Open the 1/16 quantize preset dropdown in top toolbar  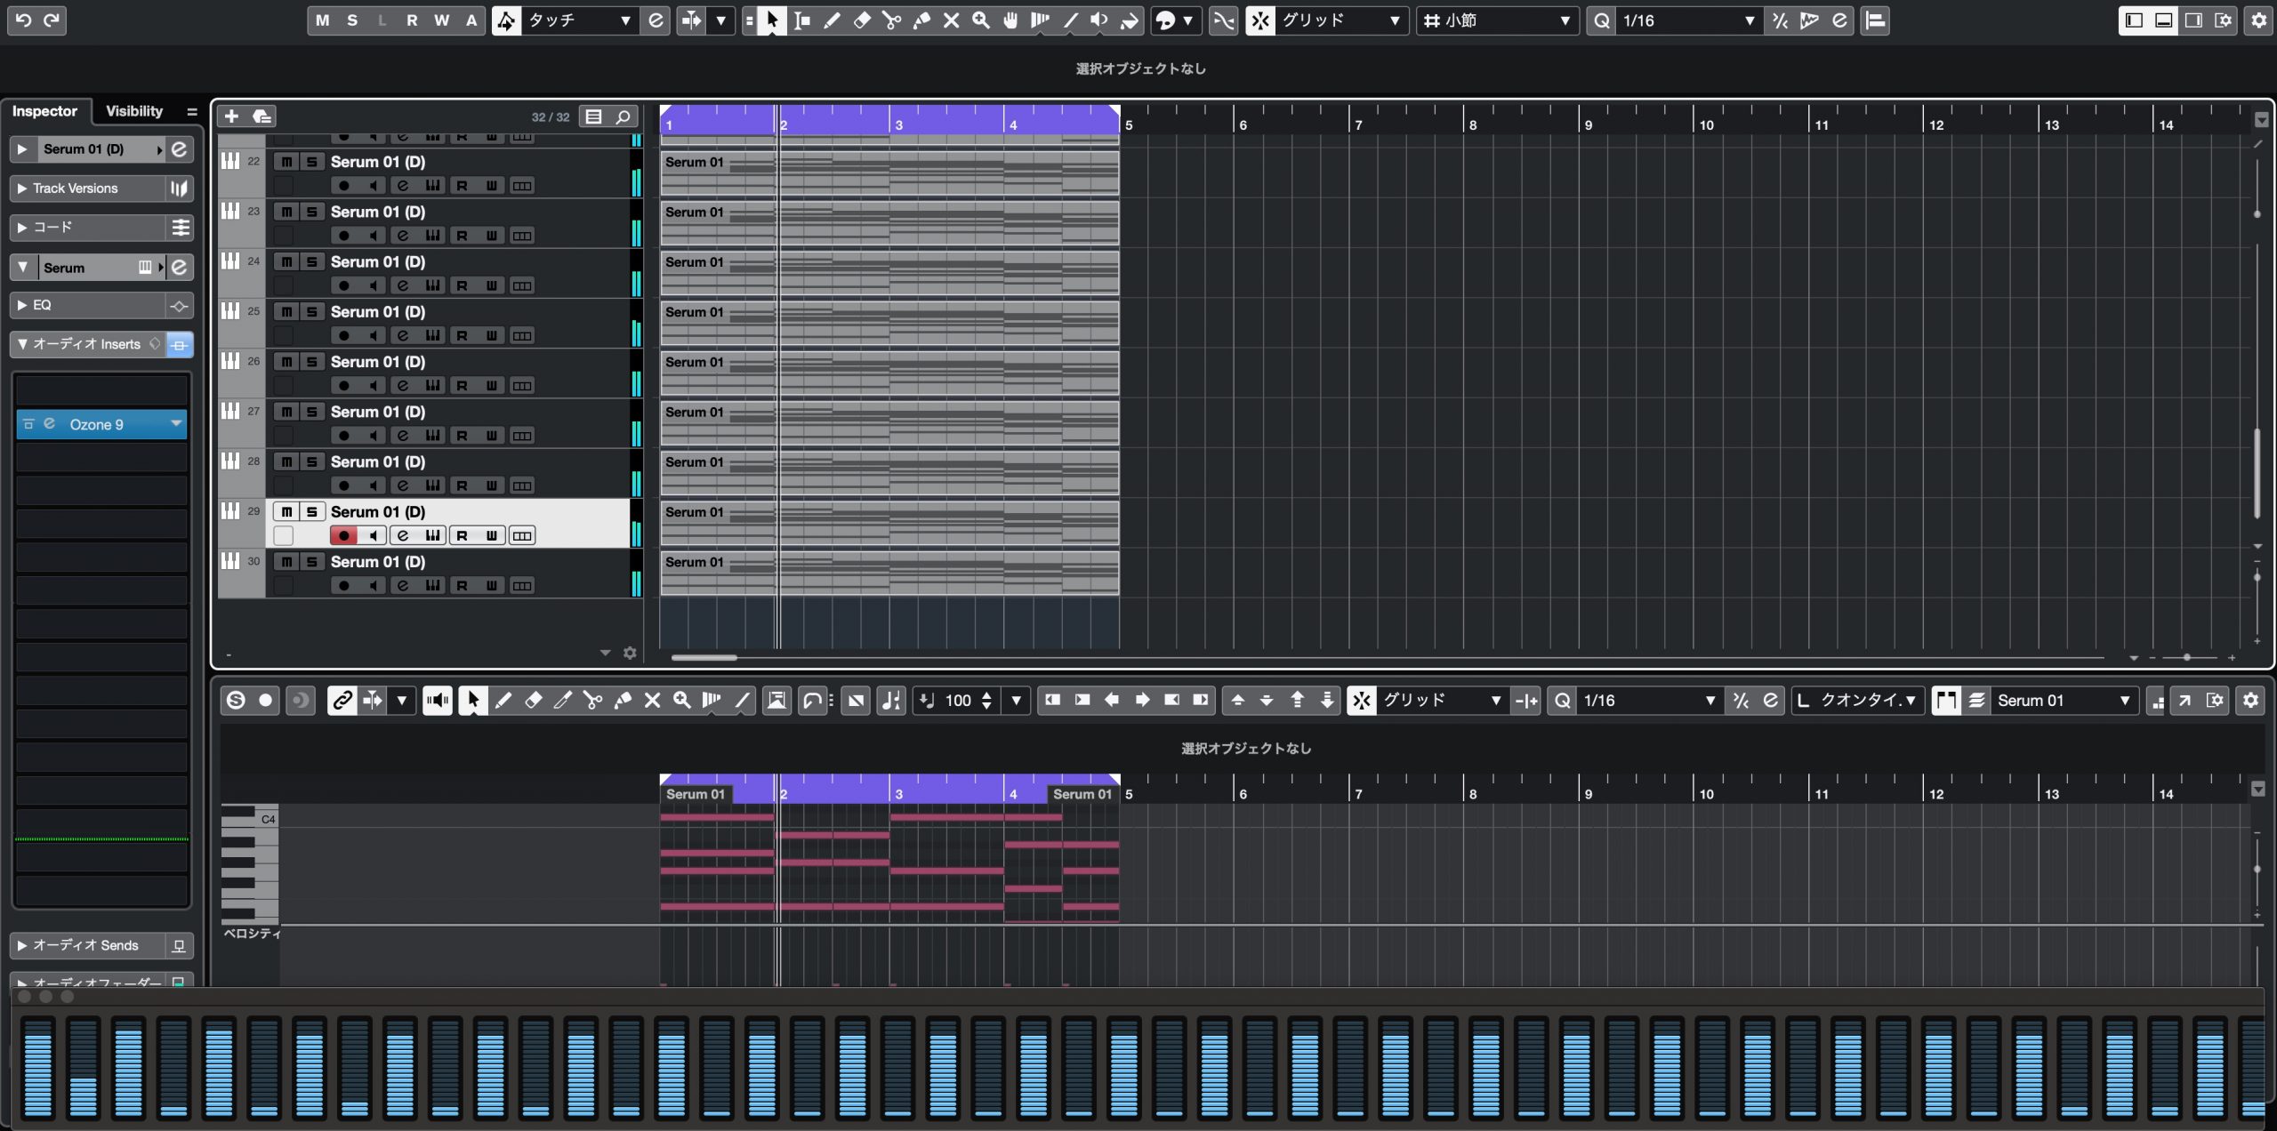click(x=1687, y=20)
